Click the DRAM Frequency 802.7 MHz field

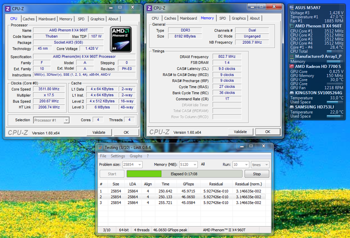[227, 57]
